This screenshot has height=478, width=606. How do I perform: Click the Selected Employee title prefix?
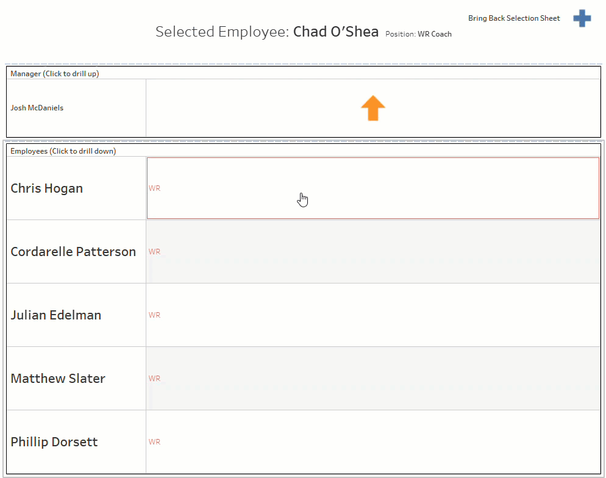tap(222, 32)
